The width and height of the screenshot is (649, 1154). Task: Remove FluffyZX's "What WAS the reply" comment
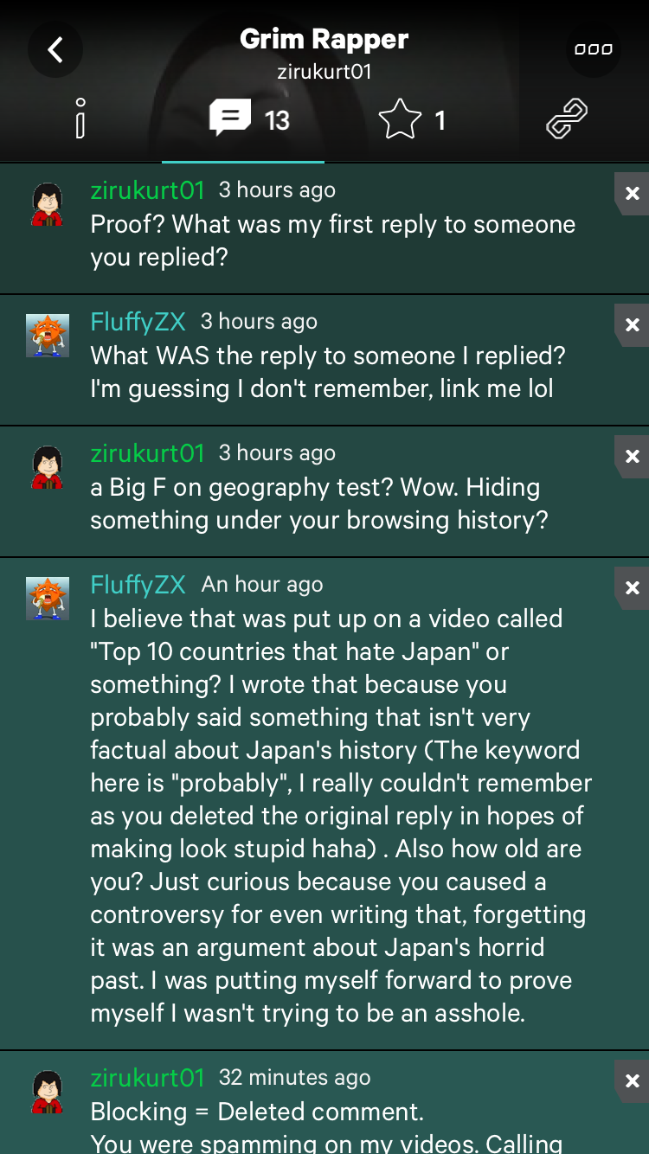(632, 325)
